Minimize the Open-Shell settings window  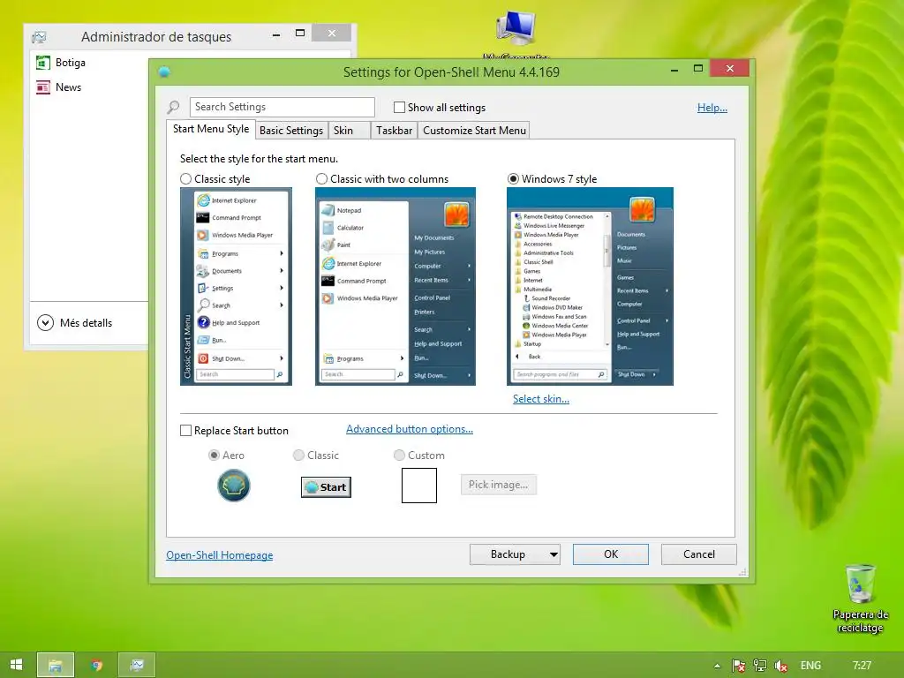[x=674, y=71]
